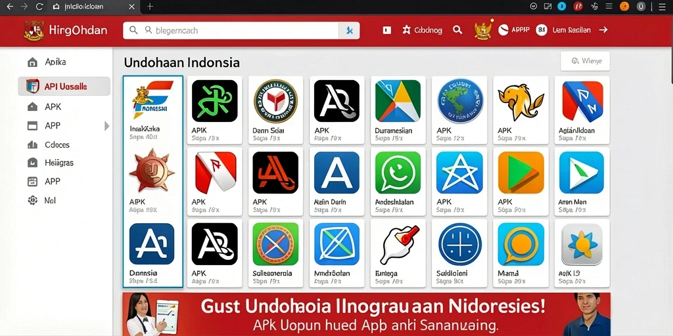Viewport: 673px width, 336px height.
Task: Open the Solieamenria colorful circle app
Action: tap(275, 253)
